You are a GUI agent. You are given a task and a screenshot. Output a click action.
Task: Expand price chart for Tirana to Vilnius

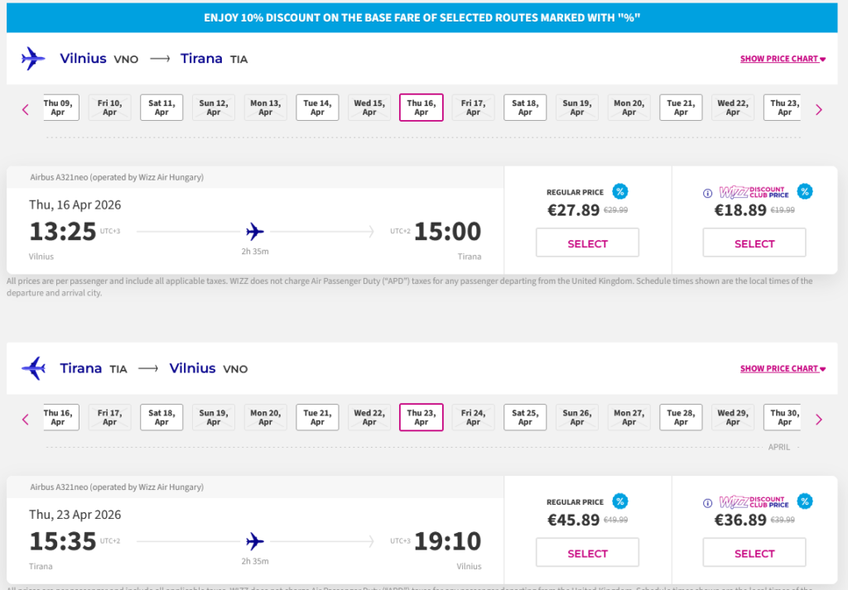tap(783, 369)
